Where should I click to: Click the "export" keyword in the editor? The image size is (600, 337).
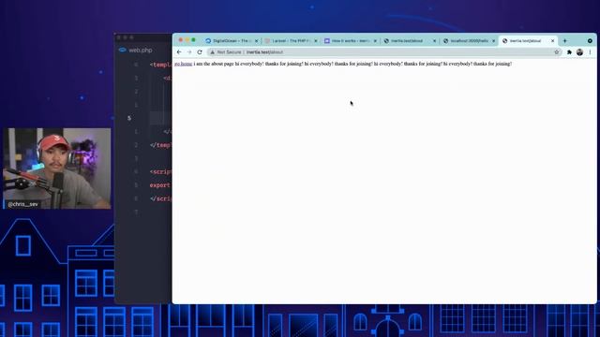point(159,185)
